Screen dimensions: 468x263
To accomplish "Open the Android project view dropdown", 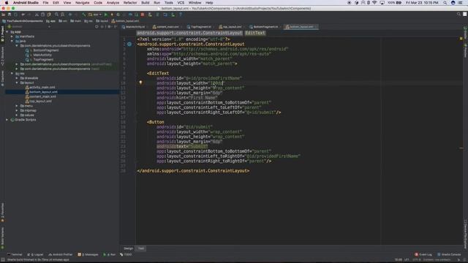I will [x=29, y=27].
